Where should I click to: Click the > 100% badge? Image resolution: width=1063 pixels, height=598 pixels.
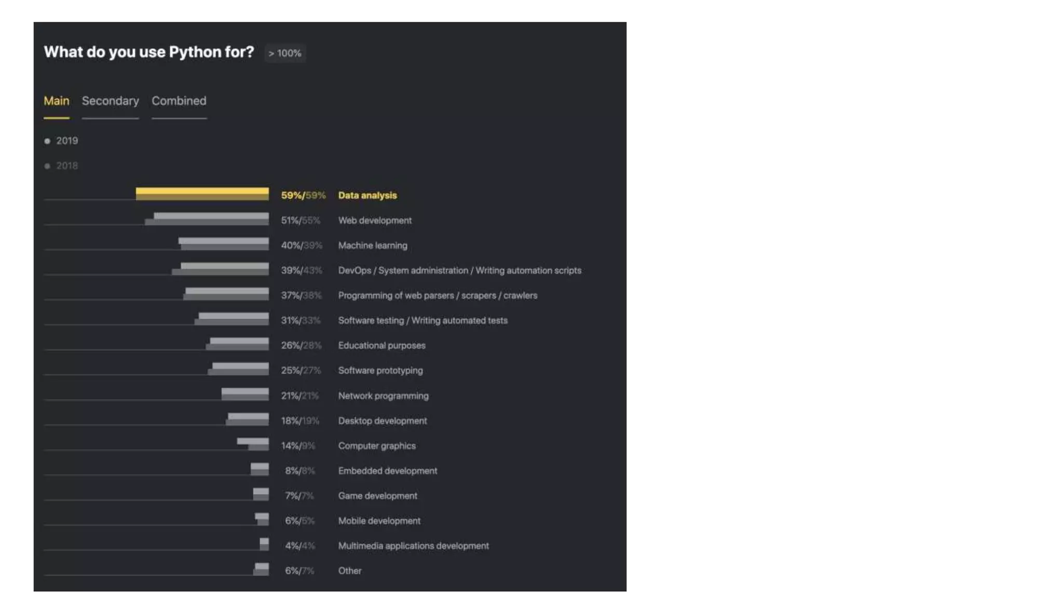coord(285,53)
